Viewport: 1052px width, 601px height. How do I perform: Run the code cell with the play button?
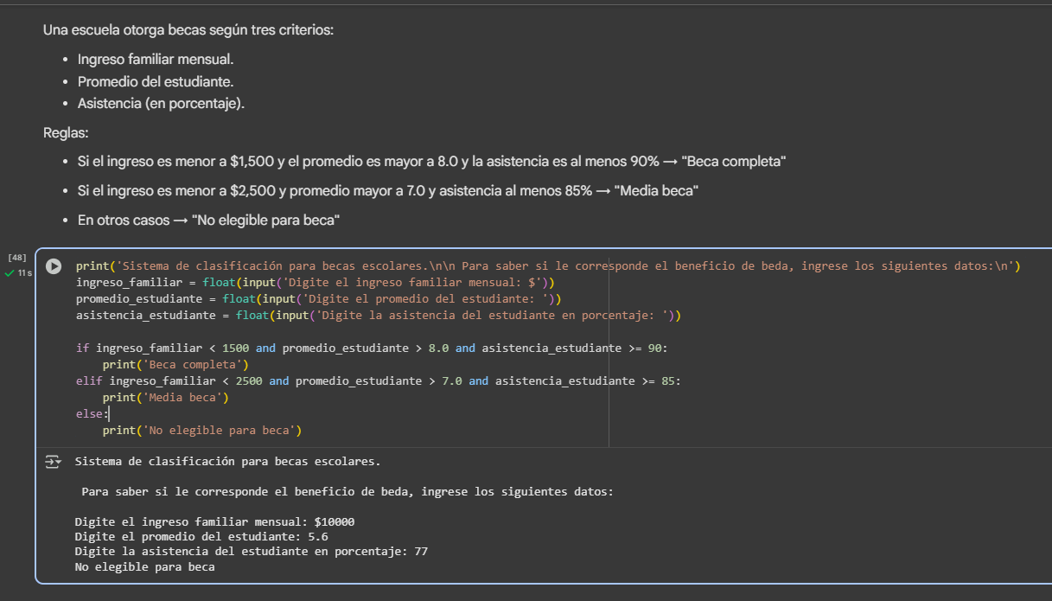[x=54, y=266]
